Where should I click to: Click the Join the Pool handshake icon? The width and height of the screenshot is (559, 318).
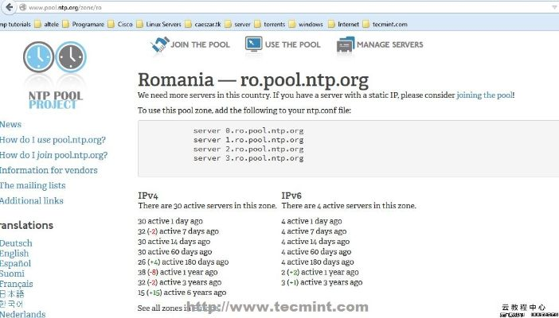159,45
